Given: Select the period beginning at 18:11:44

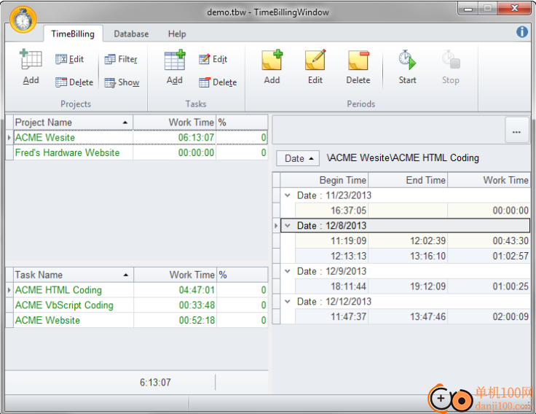Looking at the screenshot, I should tap(413, 286).
